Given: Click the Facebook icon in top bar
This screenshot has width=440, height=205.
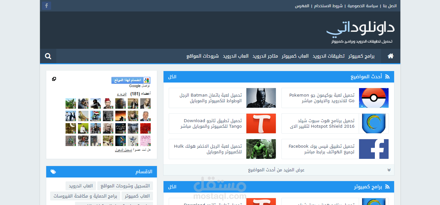Looking at the screenshot, I should [47, 6].
